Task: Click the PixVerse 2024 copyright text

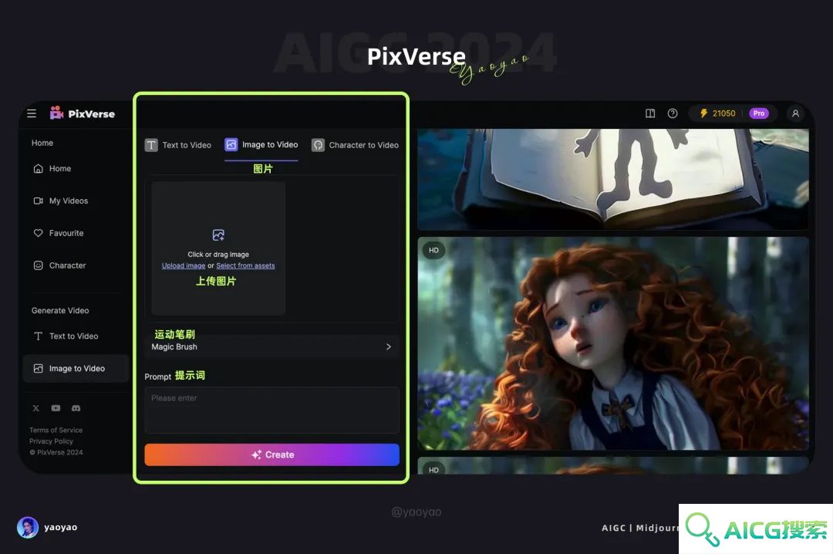Action: pos(56,452)
